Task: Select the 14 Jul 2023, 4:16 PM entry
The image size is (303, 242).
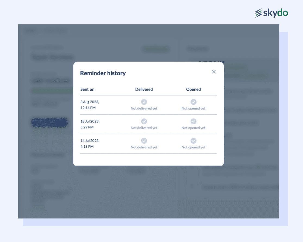Action: coord(90,144)
